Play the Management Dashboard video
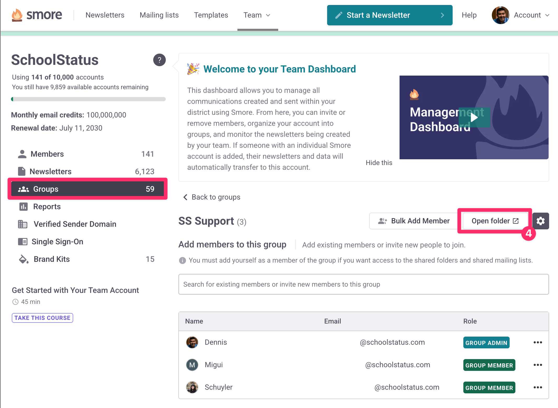 tap(474, 118)
